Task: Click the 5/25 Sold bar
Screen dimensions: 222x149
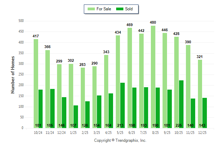Action: (x=123, y=105)
